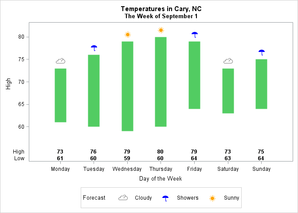
Task: Select the green Saturday temperature bar
Action: 228,91
